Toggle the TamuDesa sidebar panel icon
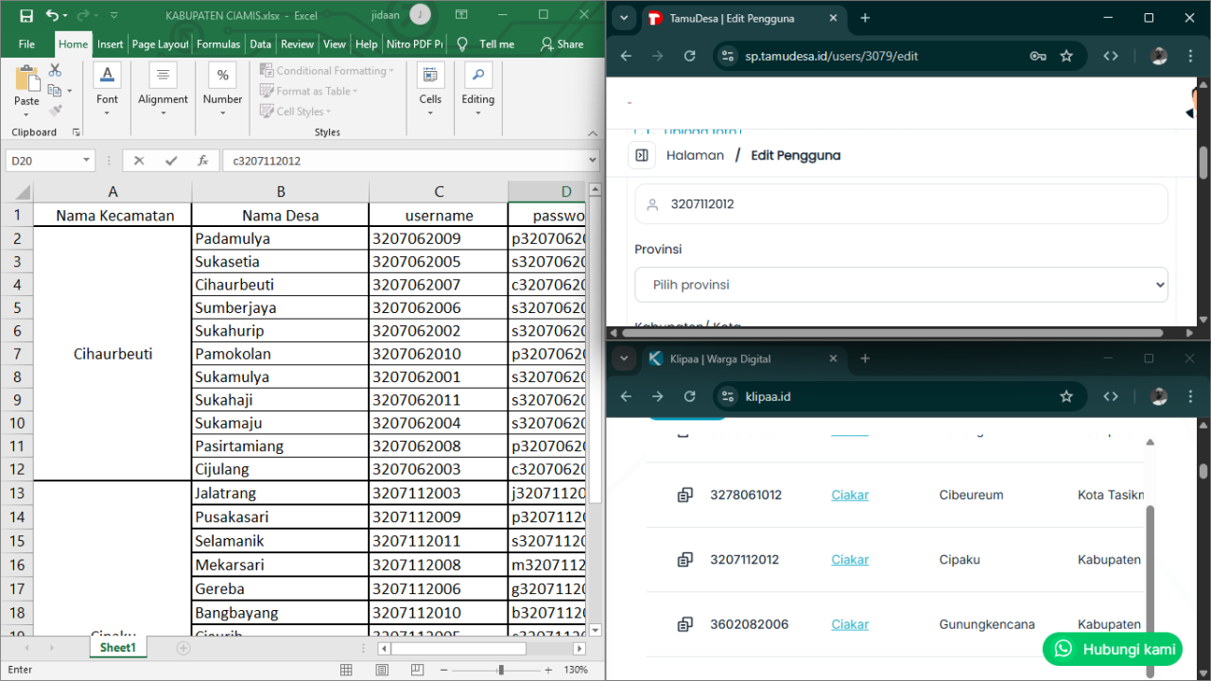 pos(642,155)
